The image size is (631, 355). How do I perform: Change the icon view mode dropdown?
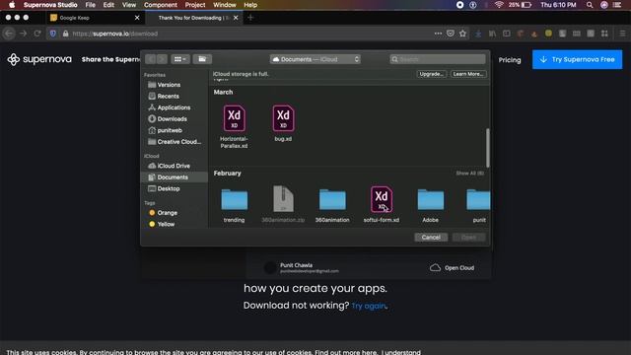click(x=179, y=59)
